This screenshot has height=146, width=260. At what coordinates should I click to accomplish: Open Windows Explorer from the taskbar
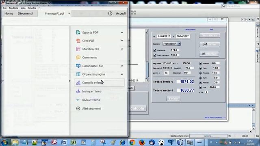(x=15, y=142)
